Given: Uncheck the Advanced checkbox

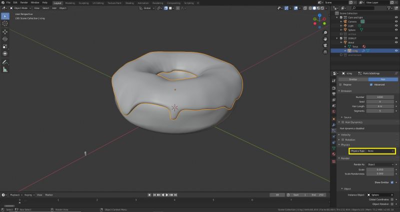Looking at the screenshot, I should click(371, 84).
